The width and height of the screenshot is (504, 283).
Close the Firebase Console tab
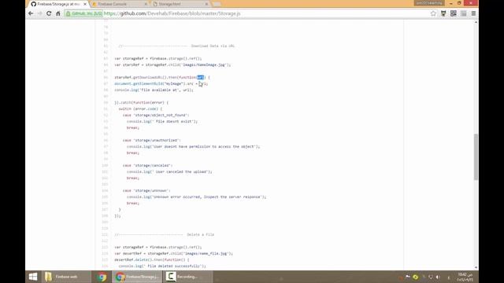coord(146,4)
